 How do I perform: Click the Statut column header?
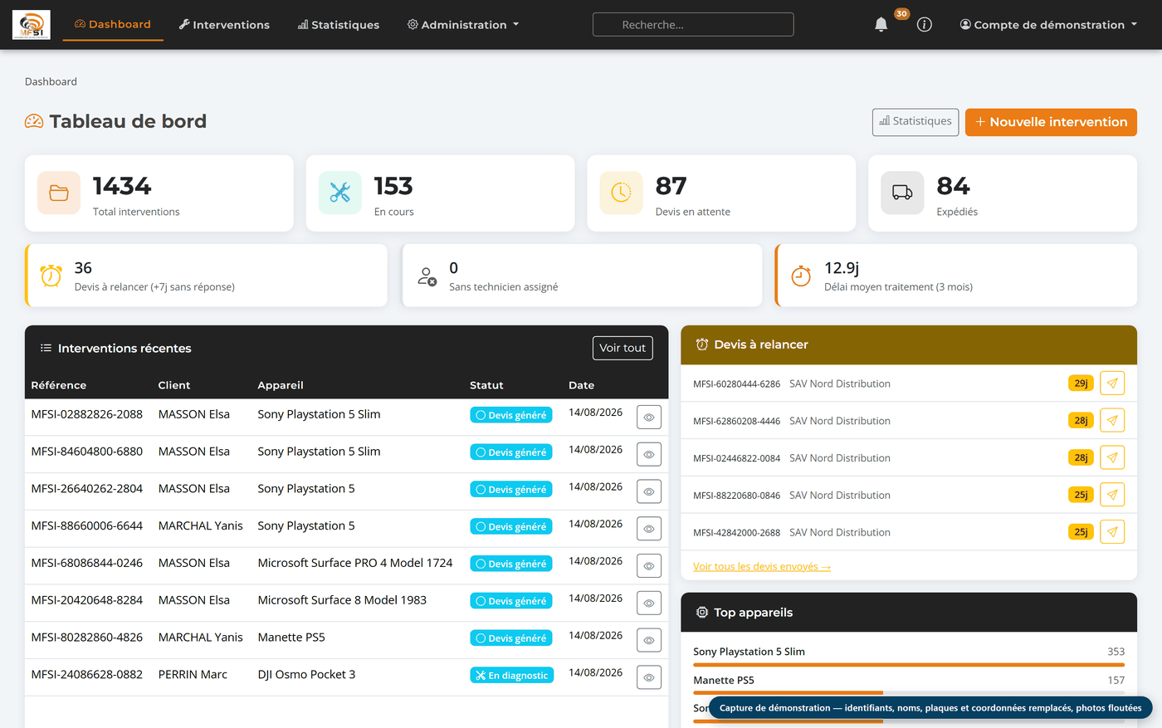pos(486,385)
